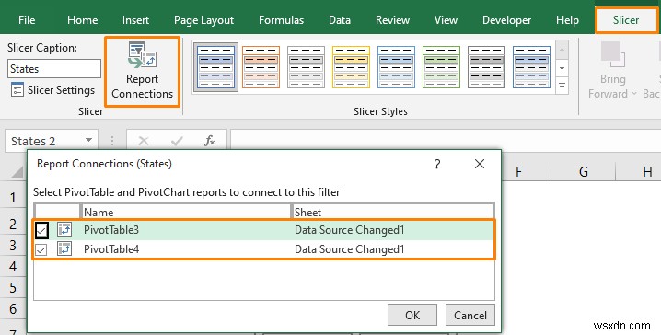This screenshot has width=661, height=335.
Task: Click Data Source Changed1 in PivotTable3 row
Action: 350,230
